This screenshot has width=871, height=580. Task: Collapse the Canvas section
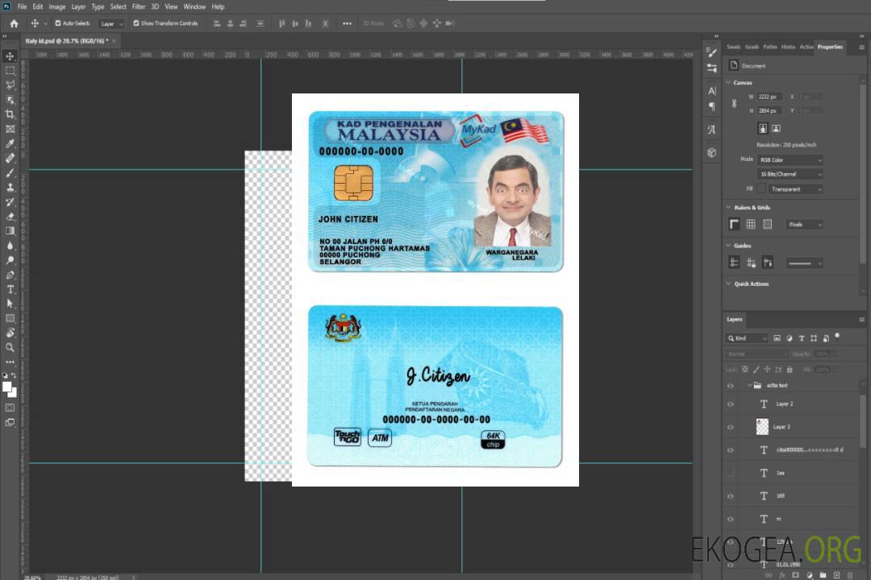click(729, 82)
